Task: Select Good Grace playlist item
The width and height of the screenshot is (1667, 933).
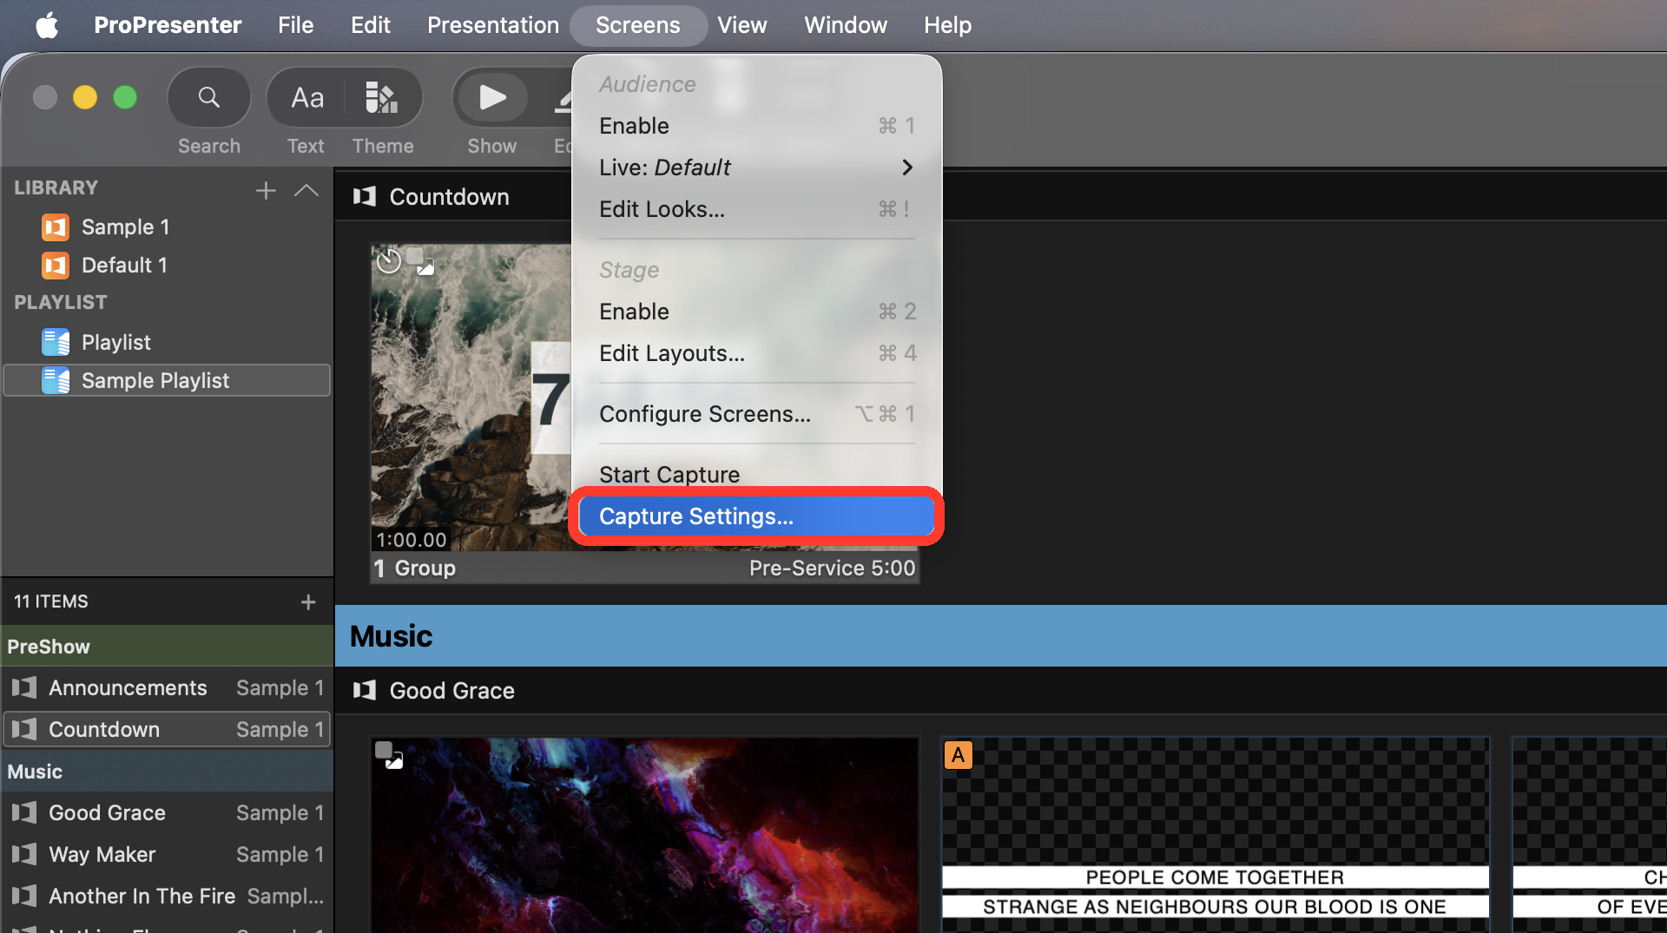Action: 167,813
